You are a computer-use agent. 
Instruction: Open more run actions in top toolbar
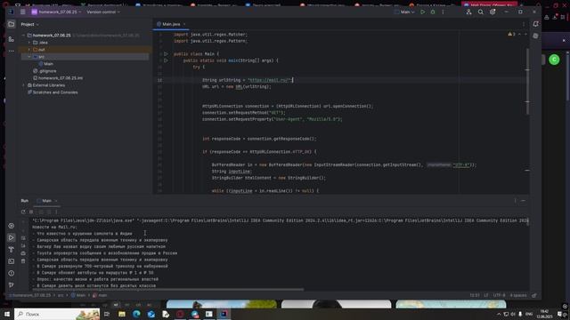click(x=443, y=12)
